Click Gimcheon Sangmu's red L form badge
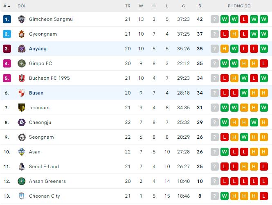The height and width of the screenshot is (205, 272). point(244,19)
